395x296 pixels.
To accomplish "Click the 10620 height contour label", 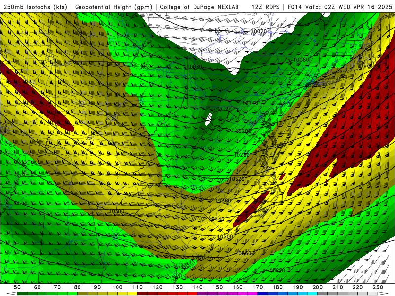I will click(x=277, y=270).
